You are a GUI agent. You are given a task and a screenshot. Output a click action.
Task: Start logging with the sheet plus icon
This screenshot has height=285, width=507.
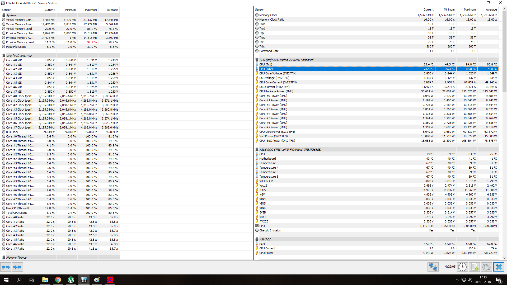coord(474,267)
